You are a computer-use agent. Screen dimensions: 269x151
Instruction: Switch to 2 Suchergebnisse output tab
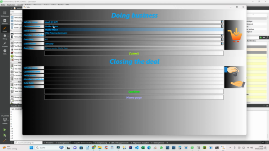point(63,143)
